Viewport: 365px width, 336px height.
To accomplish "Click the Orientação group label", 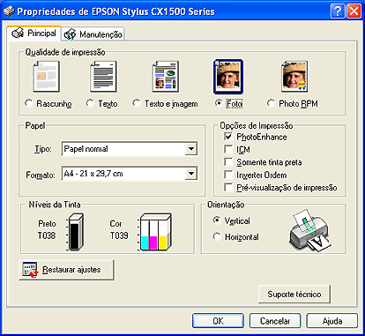I will pyautogui.click(x=226, y=205).
